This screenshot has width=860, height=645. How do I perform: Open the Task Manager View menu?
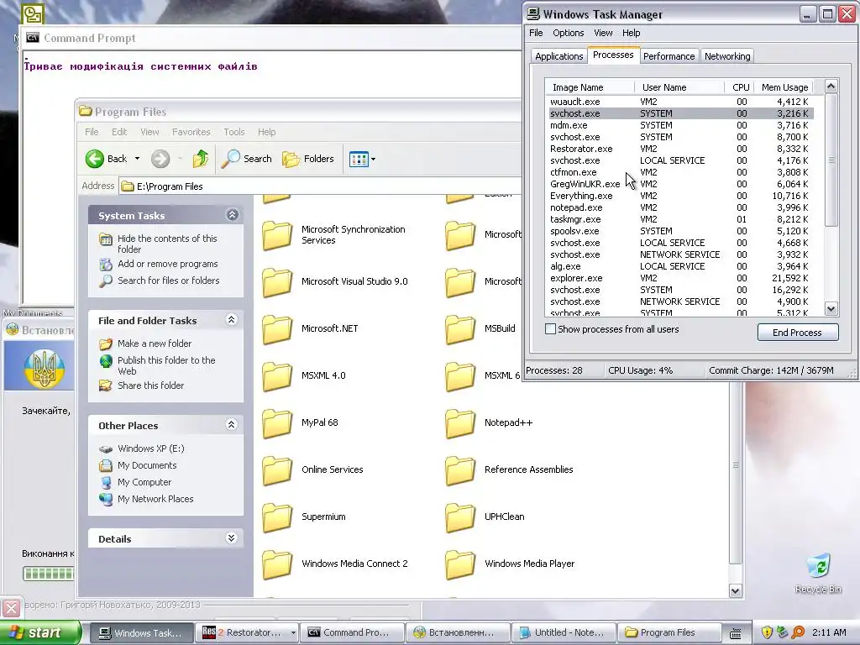click(x=603, y=33)
